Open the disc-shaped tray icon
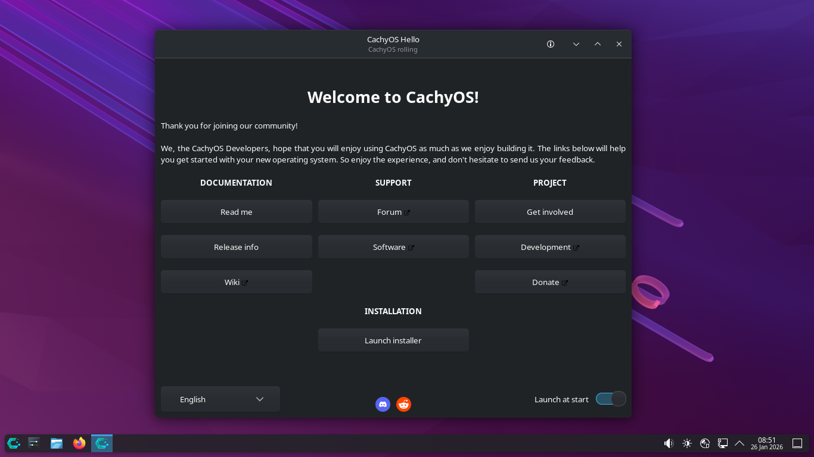 (x=705, y=443)
